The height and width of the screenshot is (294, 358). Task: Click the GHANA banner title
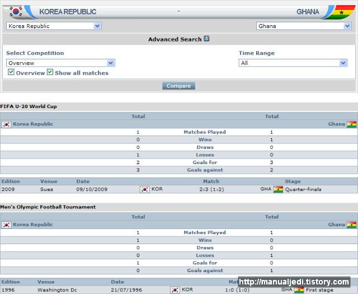[308, 12]
